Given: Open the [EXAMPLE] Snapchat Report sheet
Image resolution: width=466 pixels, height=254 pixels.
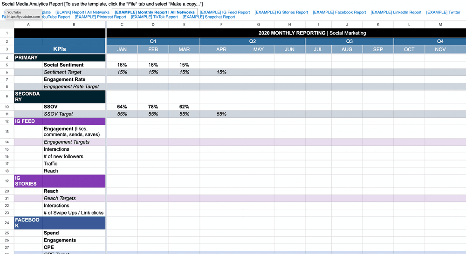Looking at the screenshot, I should (x=209, y=17).
